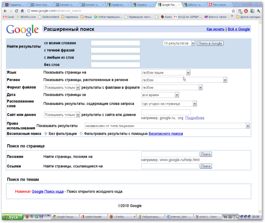The width and height of the screenshot is (265, 223).
Task: Open the Gmail bookmark
Action: (9, 17)
